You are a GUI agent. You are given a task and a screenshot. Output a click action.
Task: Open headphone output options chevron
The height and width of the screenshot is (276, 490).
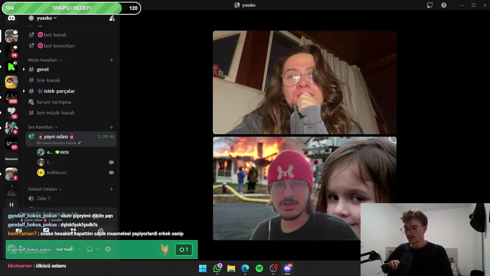[x=98, y=249]
